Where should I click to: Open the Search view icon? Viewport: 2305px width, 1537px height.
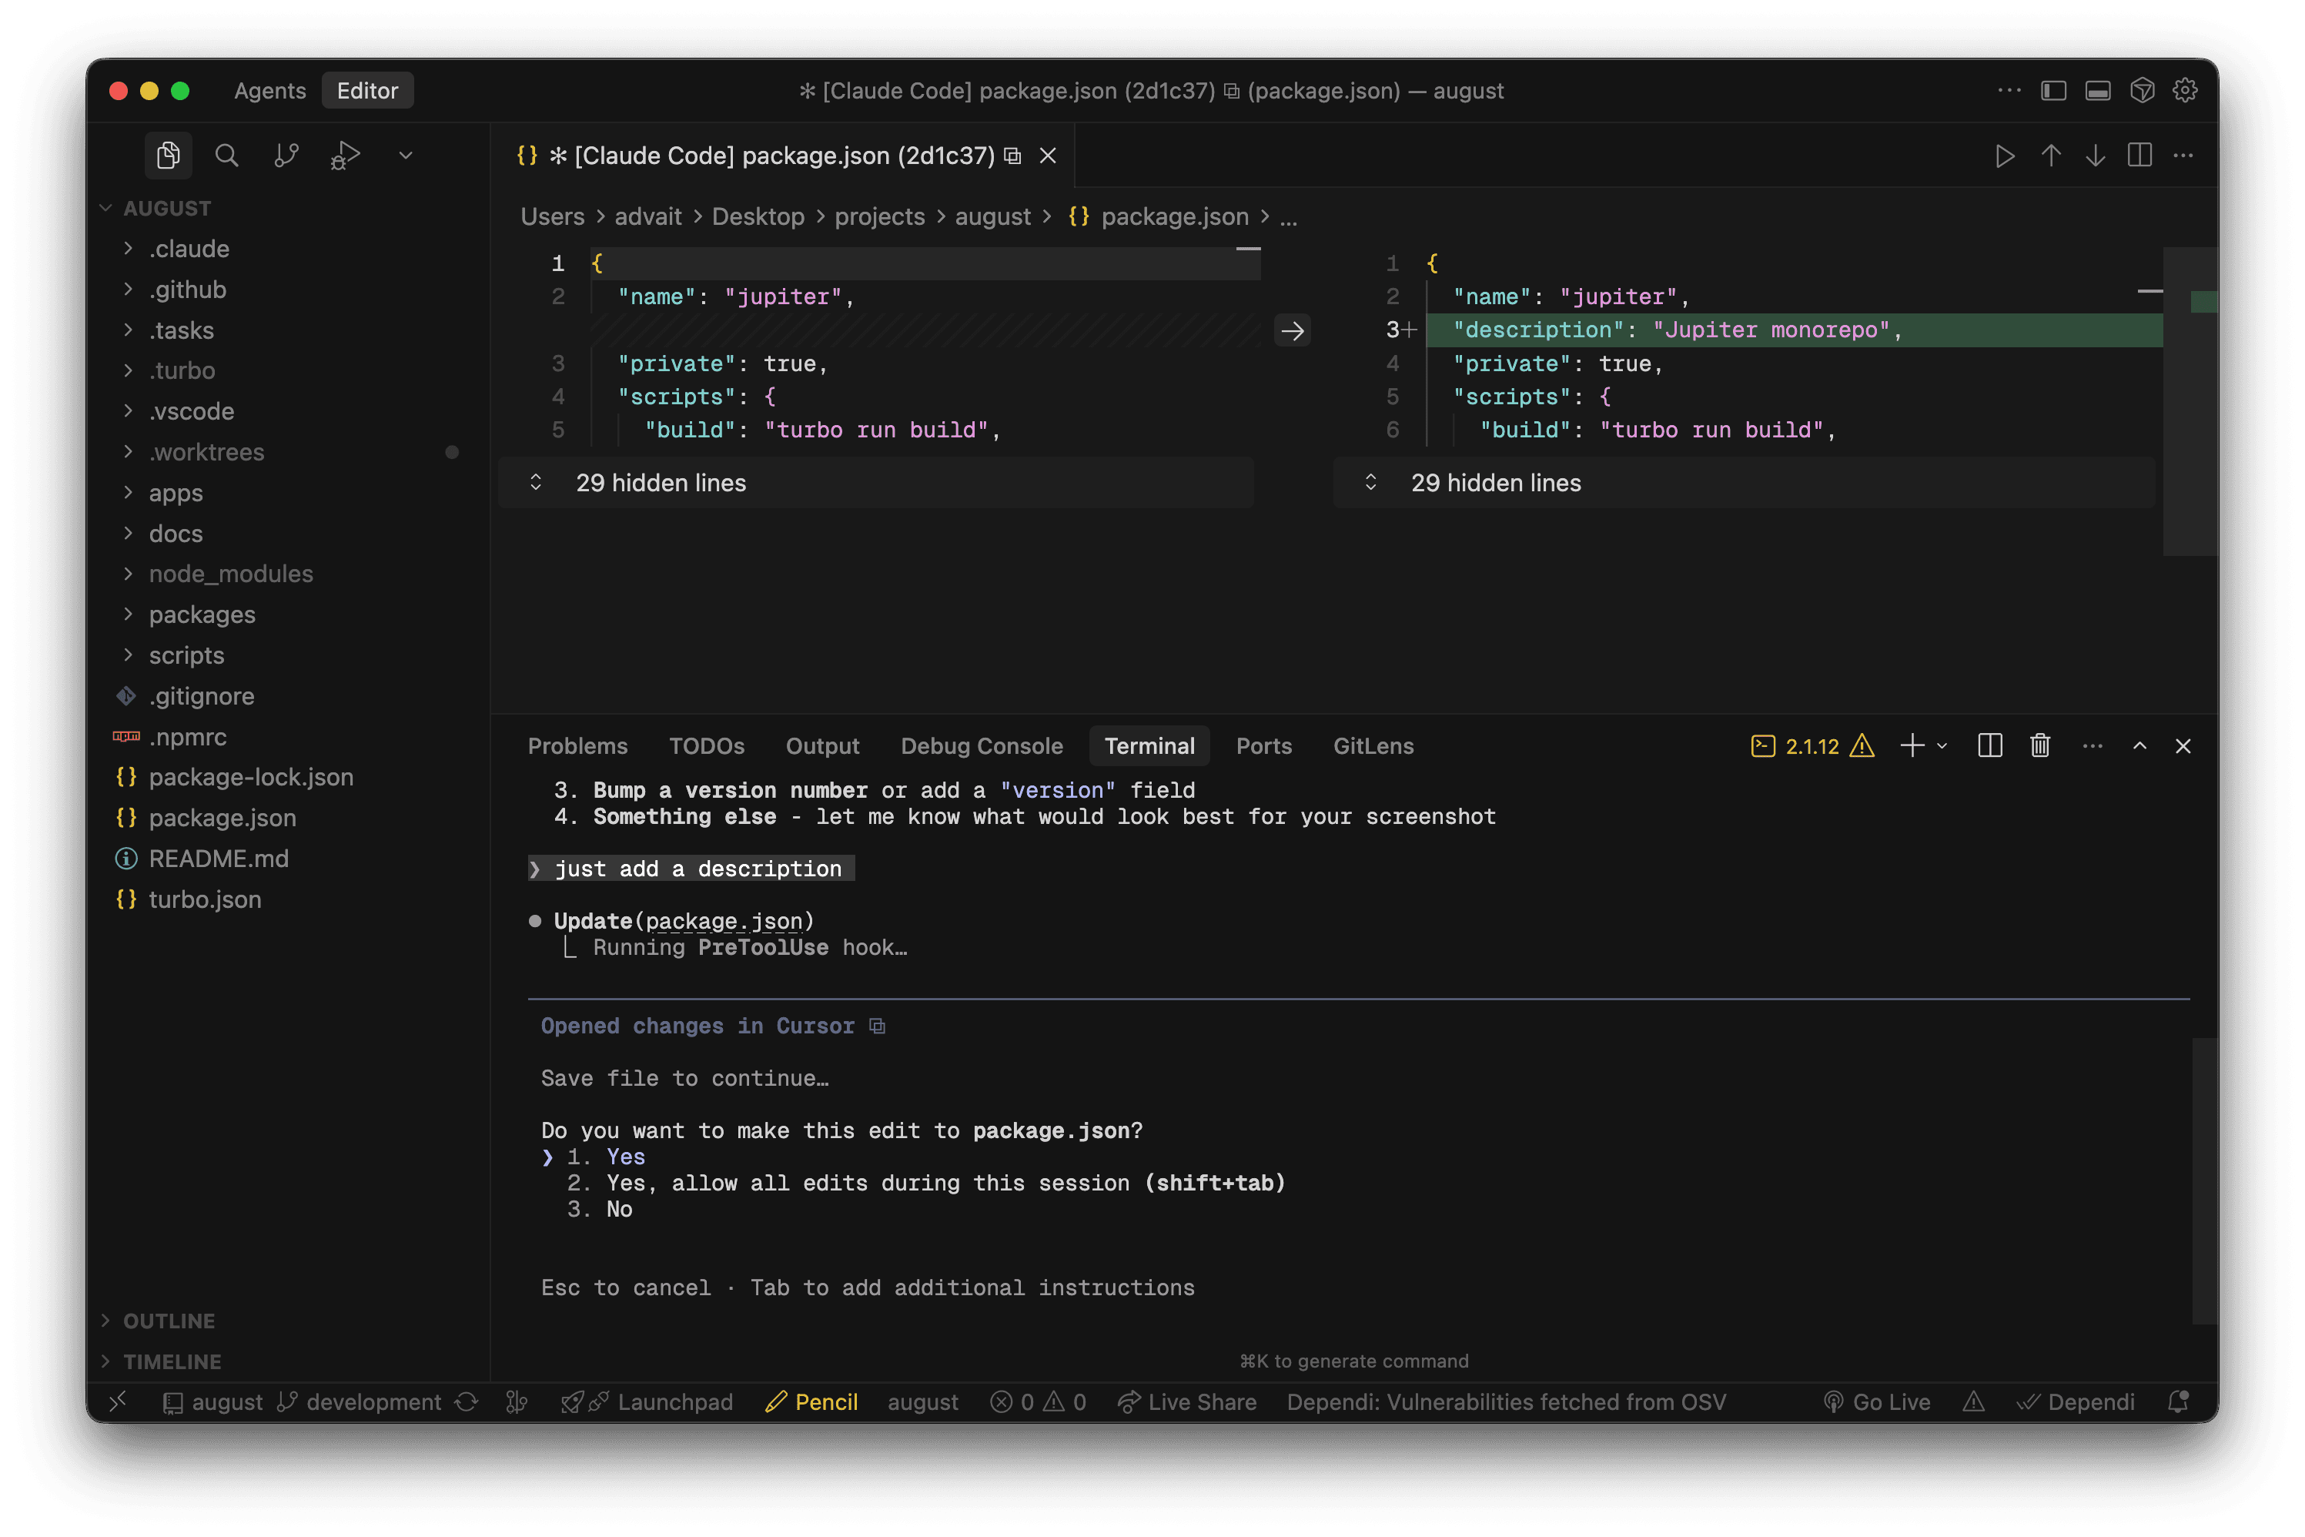click(226, 155)
